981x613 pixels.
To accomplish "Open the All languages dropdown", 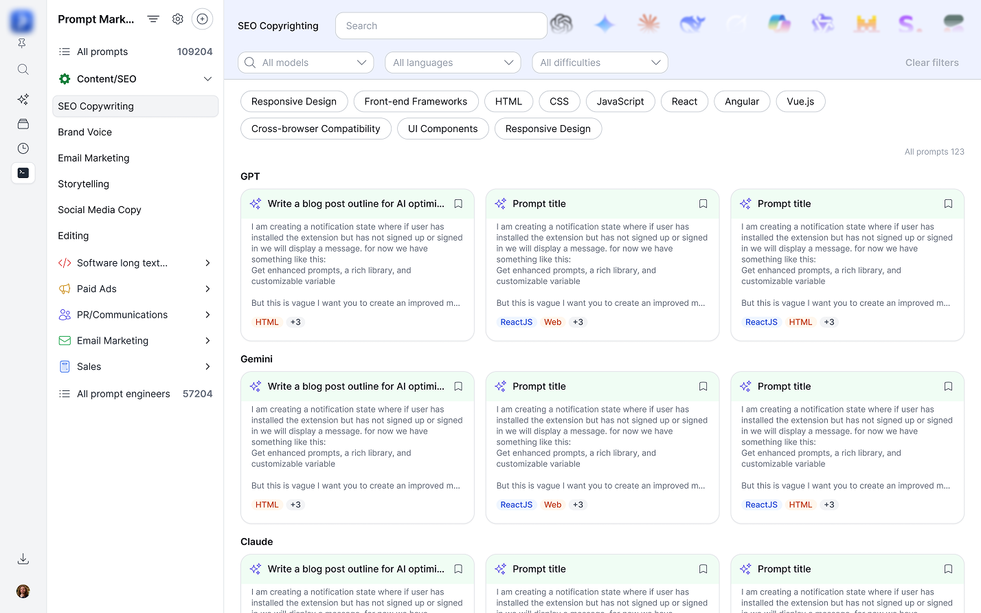I will point(453,63).
